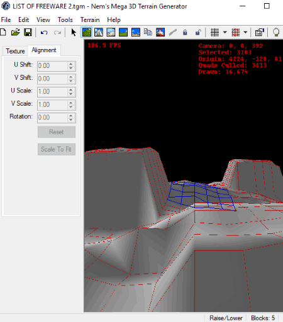Switch to the Texture tab
Screen dimensions: 283x322
pyautogui.click(x=15, y=51)
